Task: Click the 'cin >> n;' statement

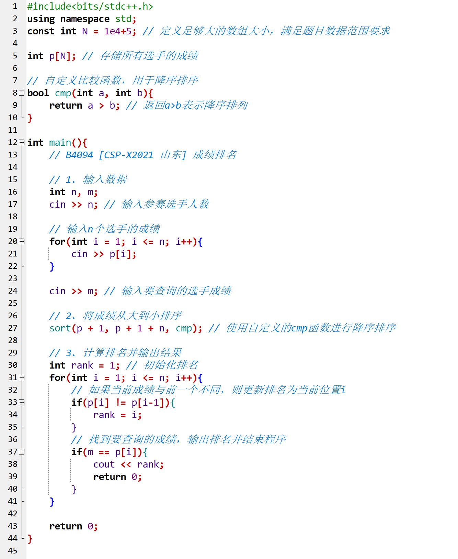Action: pyautogui.click(x=74, y=205)
